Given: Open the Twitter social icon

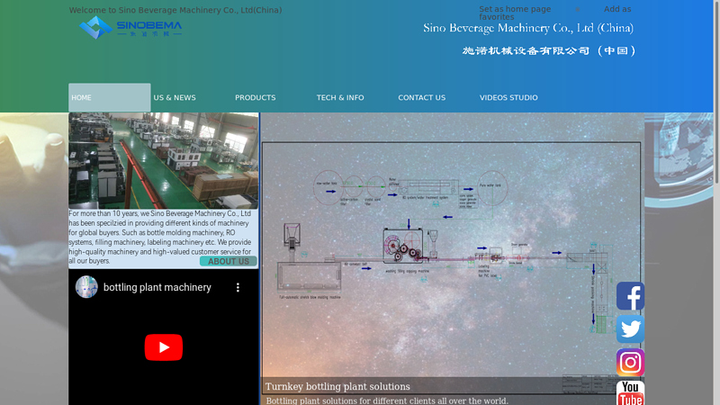Looking at the screenshot, I should [630, 328].
